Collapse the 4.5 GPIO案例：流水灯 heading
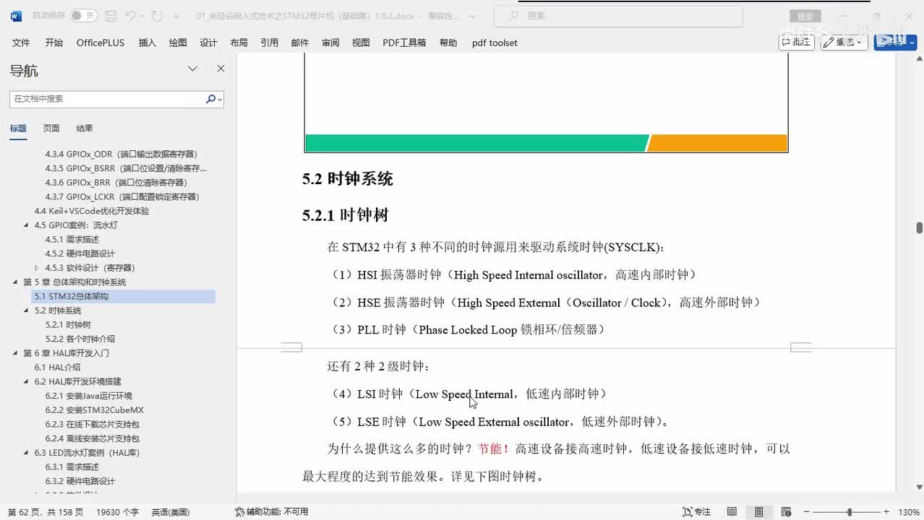The height and width of the screenshot is (520, 924). [27, 225]
